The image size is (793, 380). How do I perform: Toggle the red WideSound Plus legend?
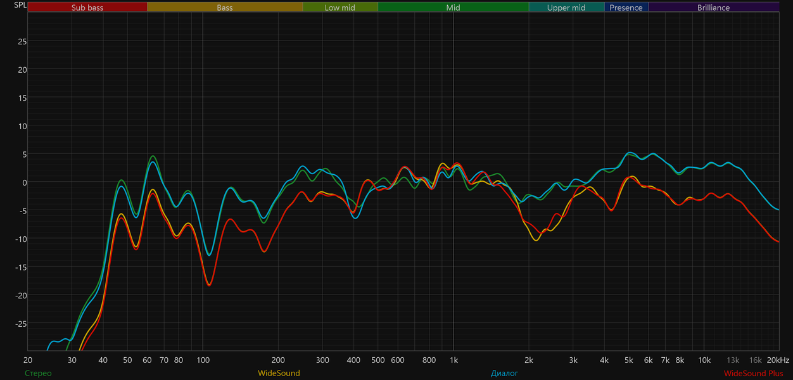point(754,374)
